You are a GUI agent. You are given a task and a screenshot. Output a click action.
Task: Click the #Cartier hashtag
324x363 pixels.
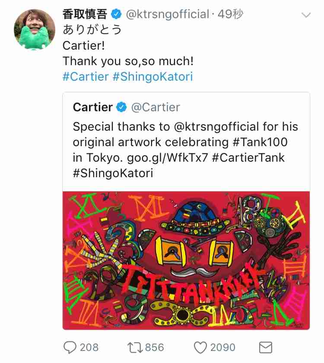click(x=86, y=77)
